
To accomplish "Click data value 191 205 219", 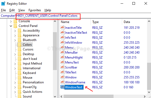I will (132, 28).
